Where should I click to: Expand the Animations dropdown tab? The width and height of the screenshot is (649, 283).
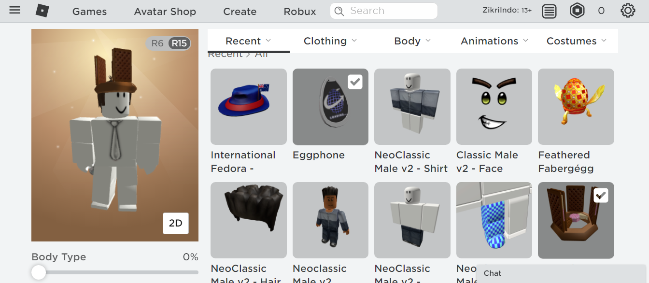pyautogui.click(x=494, y=41)
